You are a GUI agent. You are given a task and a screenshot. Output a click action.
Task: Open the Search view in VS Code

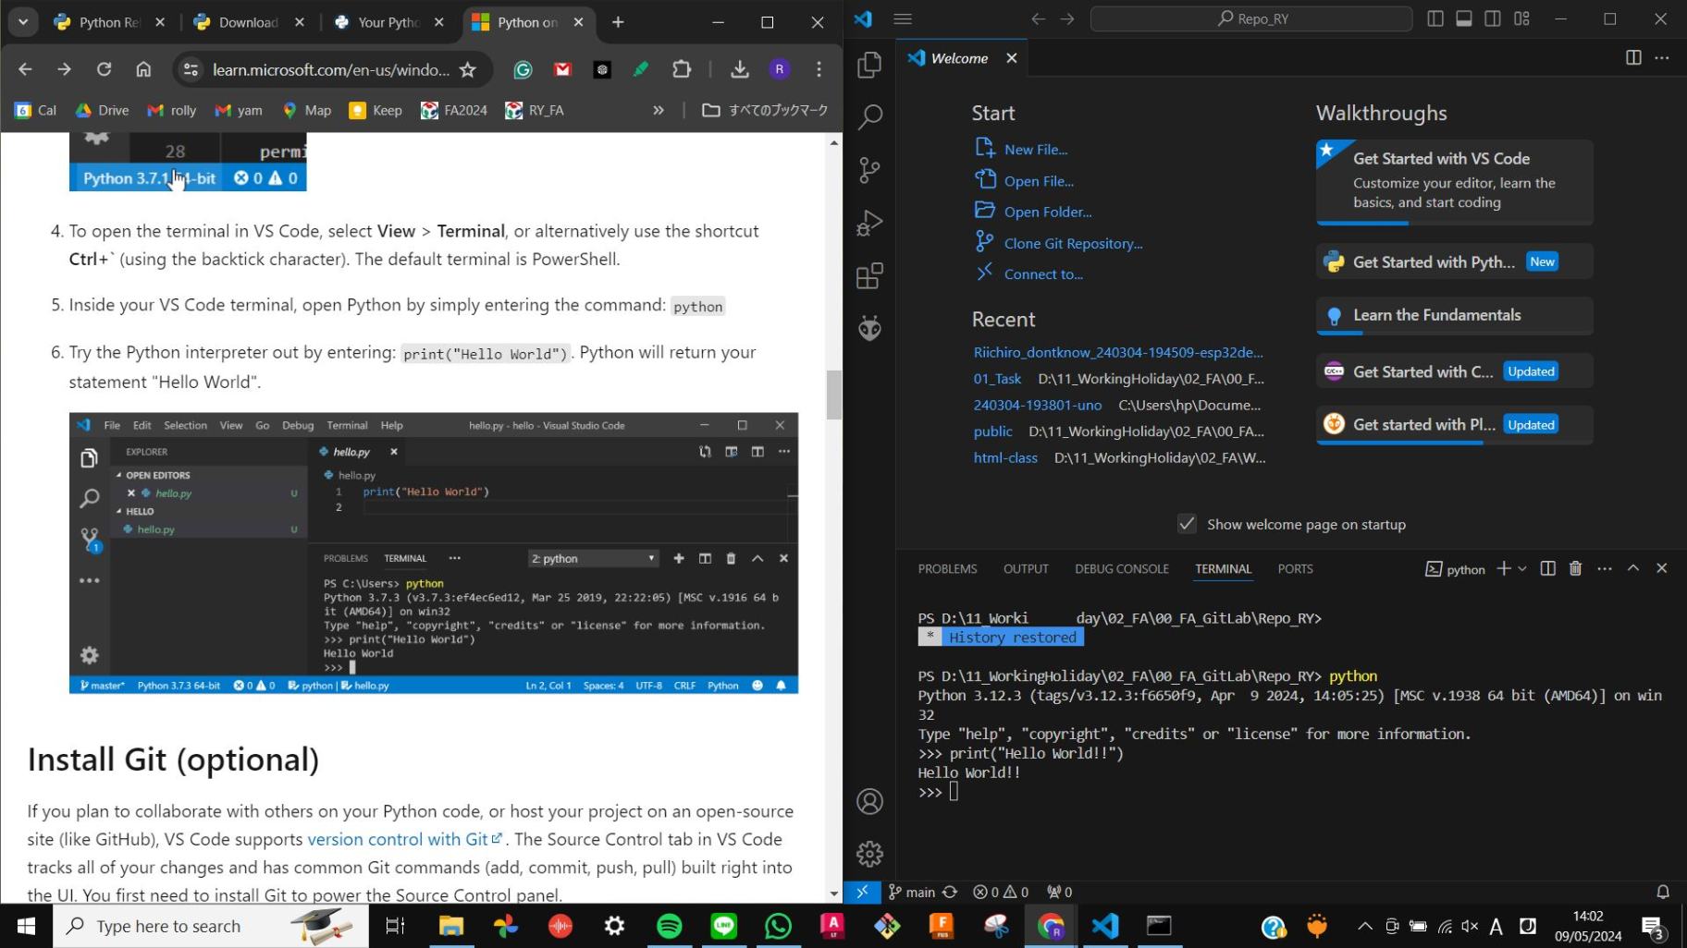(869, 117)
